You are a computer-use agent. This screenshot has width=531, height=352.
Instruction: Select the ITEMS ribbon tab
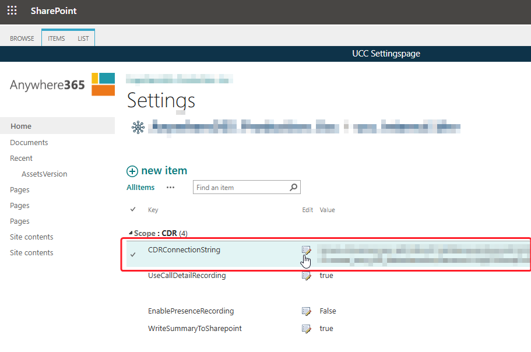(57, 38)
